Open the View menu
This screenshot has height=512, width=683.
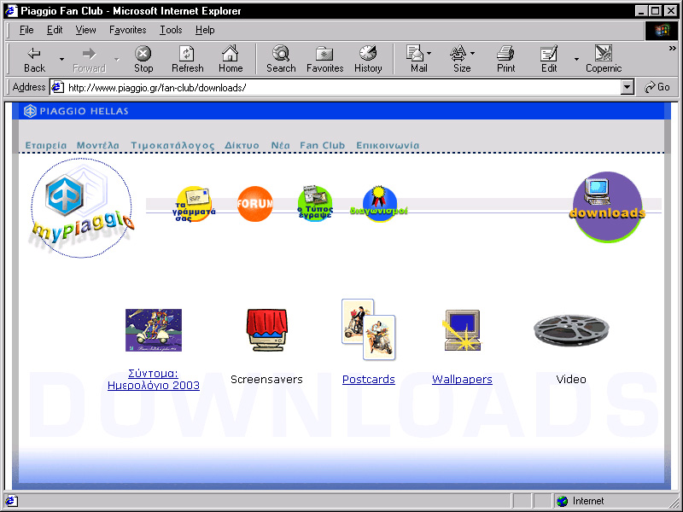point(85,30)
